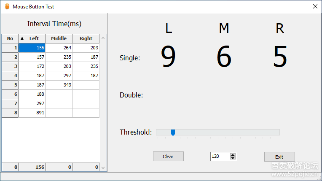Screen dimensions: 322x181
Task: Click the footer Left minimum value 156
Action: pyautogui.click(x=32, y=167)
